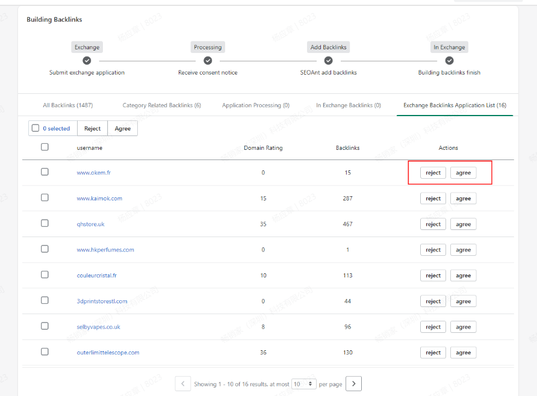Toggle the select-all checkbox beside '0 selected'
The width and height of the screenshot is (537, 396).
(36, 128)
